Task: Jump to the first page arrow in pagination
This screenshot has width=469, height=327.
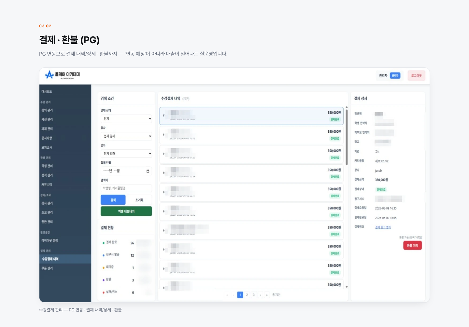Action: [x=227, y=295]
